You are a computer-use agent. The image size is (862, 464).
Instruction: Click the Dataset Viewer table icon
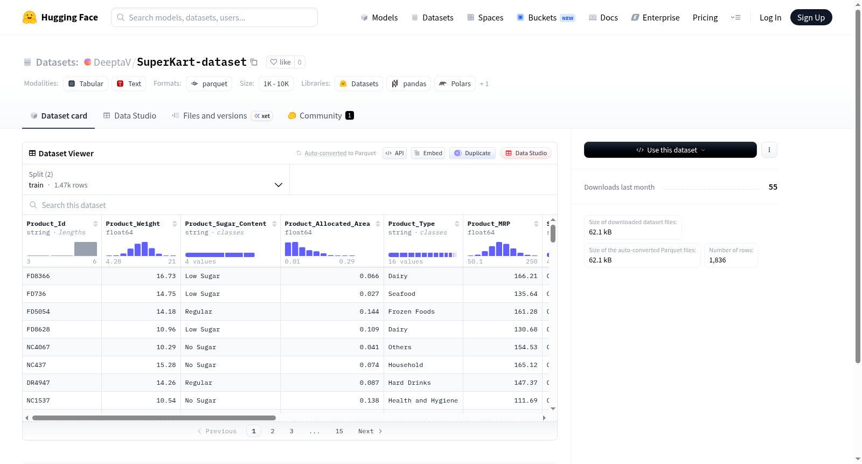[32, 154]
